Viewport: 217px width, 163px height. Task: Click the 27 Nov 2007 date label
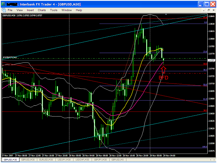tap(8, 155)
